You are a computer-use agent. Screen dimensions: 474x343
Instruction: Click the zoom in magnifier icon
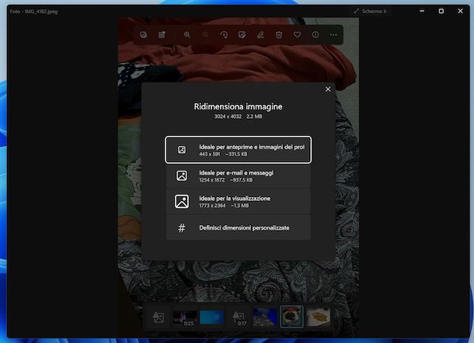[186, 35]
